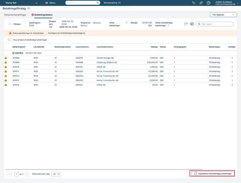Screen dimensions: 241x183
Task: Expand details chevron for payment 301669
Action: coord(232,63)
